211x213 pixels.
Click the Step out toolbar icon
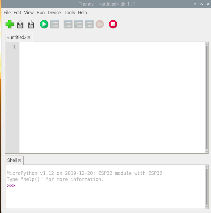[x=89, y=24]
